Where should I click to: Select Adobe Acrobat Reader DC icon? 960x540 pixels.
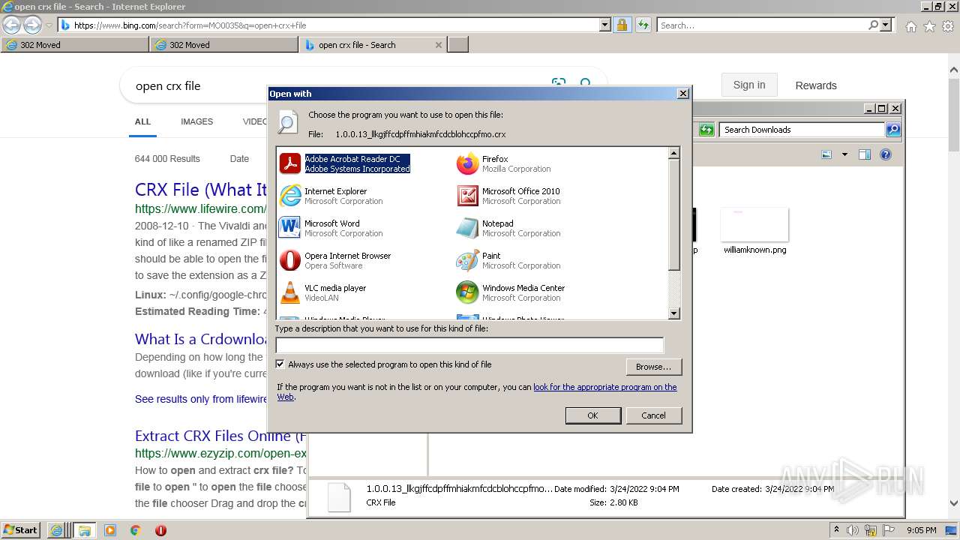click(289, 163)
